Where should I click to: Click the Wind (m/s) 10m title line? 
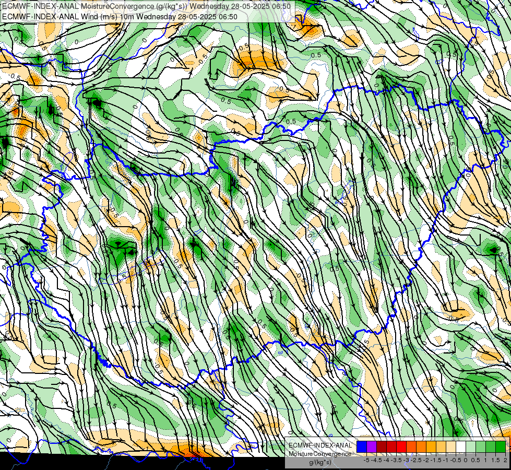(120, 17)
